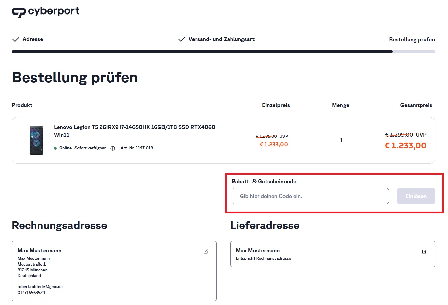The image size is (448, 305).
Task: Click the Menge column header
Action: [x=340, y=105]
